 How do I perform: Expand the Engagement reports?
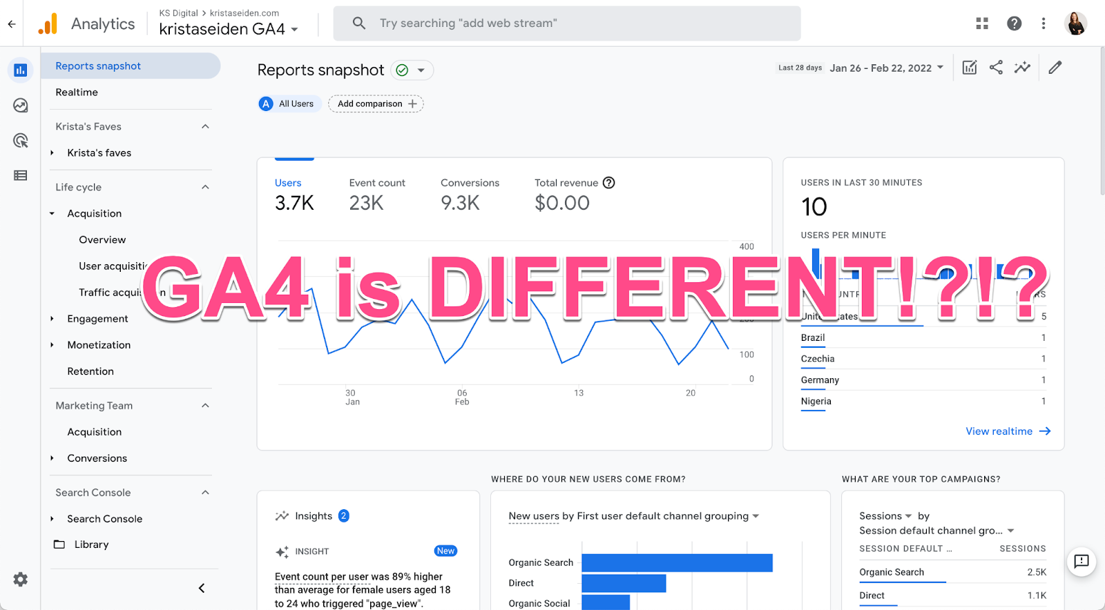point(52,318)
